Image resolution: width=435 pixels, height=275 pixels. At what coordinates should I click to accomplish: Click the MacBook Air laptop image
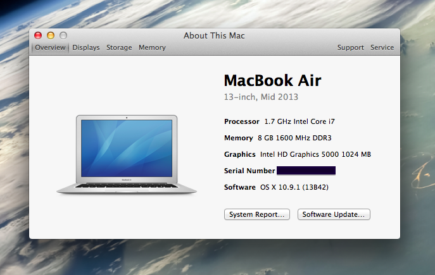coord(127,154)
